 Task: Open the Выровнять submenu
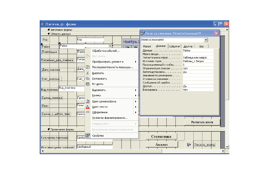click(111, 90)
